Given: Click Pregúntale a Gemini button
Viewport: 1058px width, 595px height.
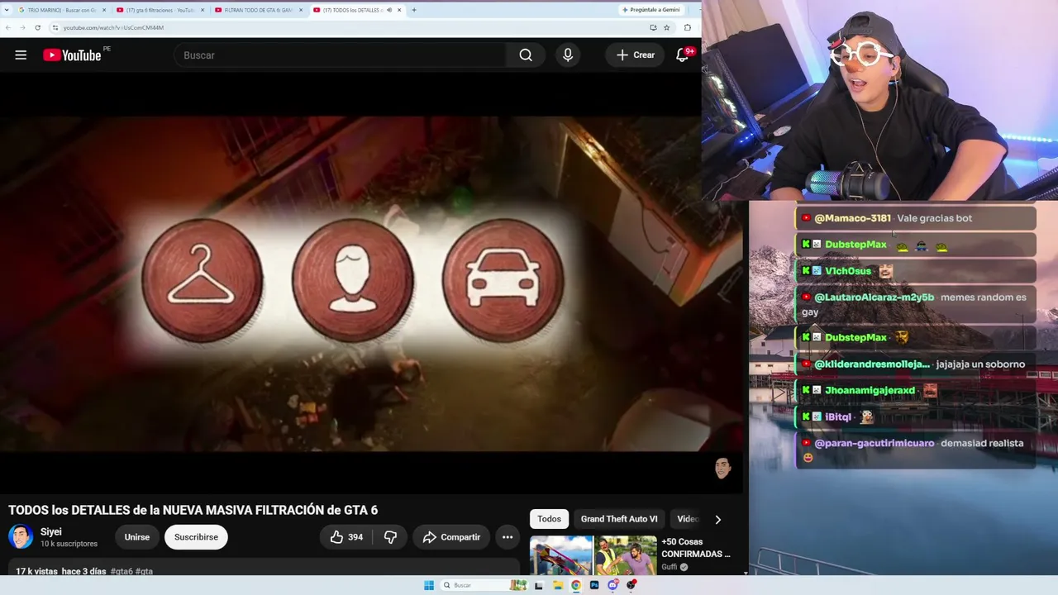Looking at the screenshot, I should (x=651, y=10).
